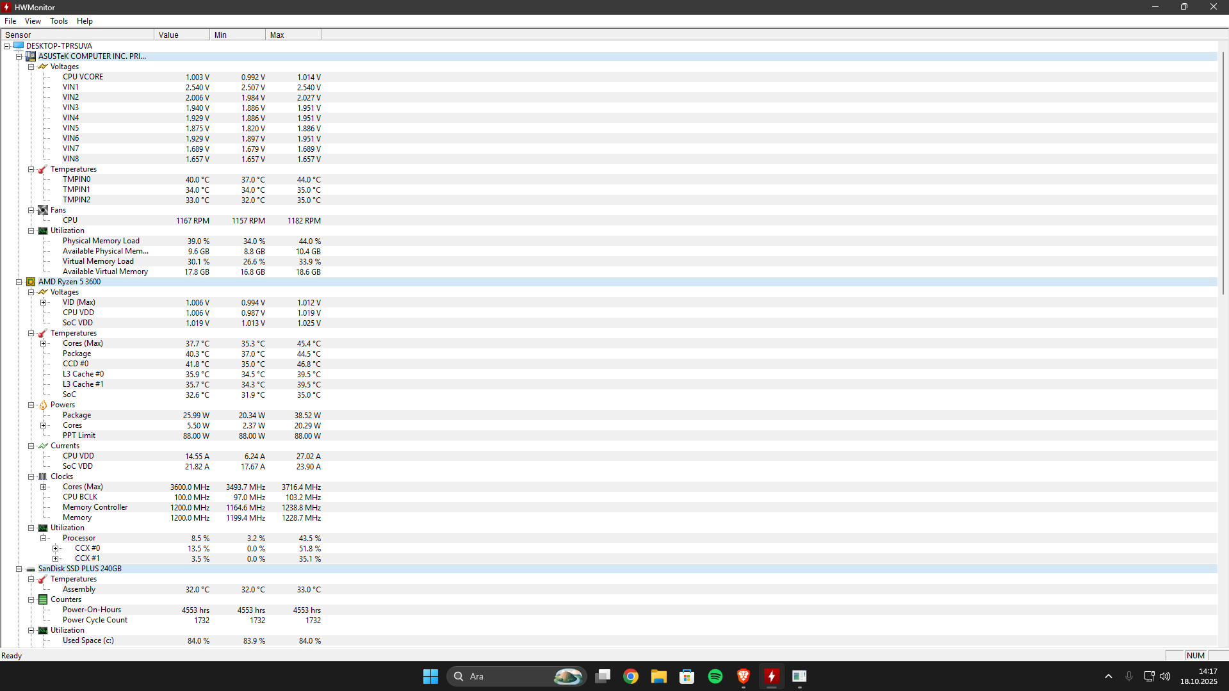Click the HWMonitor taskbar icon
1229x691 pixels.
772,676
